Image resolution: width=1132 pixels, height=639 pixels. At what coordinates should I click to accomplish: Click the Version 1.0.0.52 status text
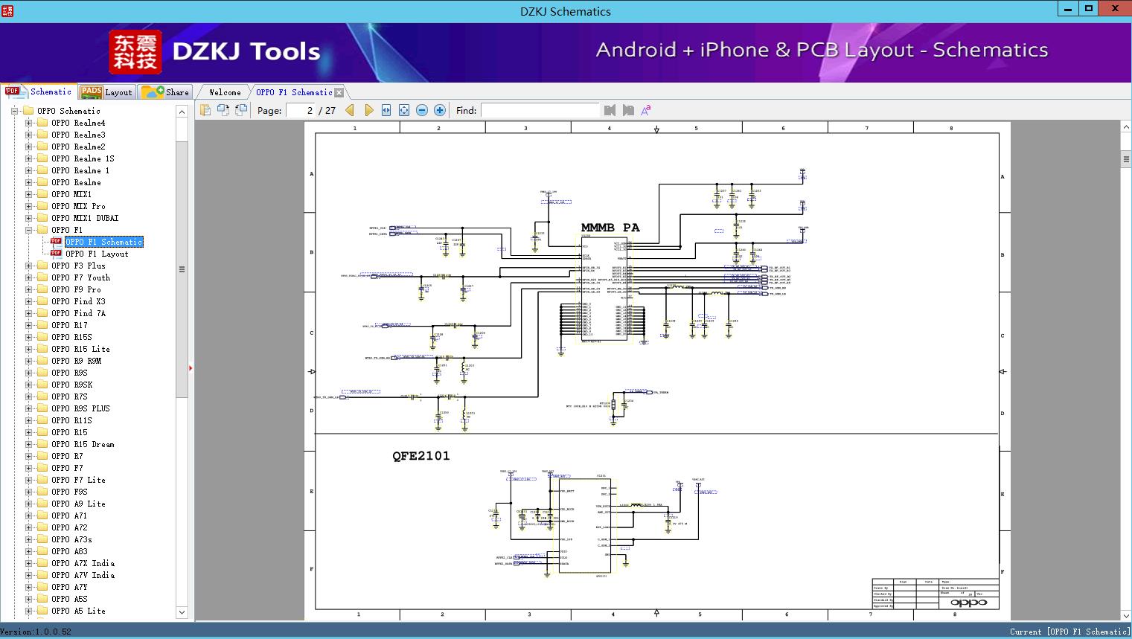36,632
